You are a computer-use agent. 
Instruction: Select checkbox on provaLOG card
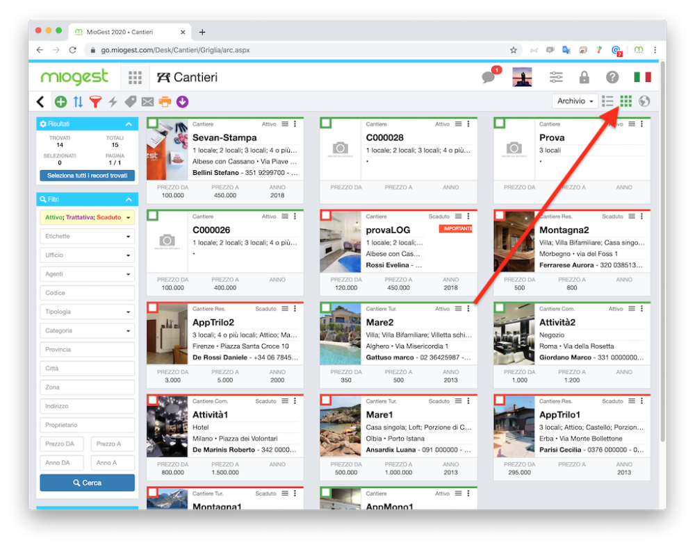[326, 216]
